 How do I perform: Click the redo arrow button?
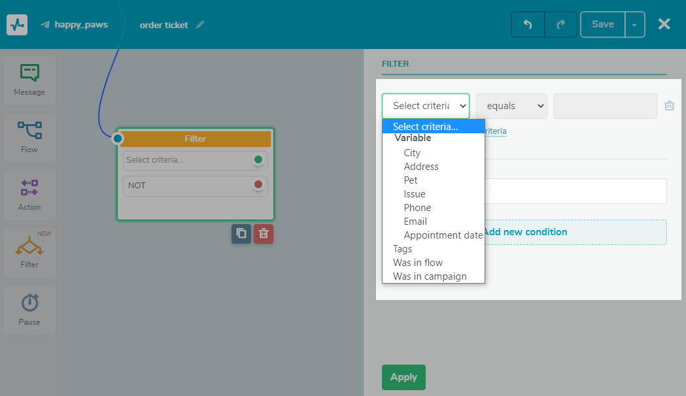pos(560,25)
